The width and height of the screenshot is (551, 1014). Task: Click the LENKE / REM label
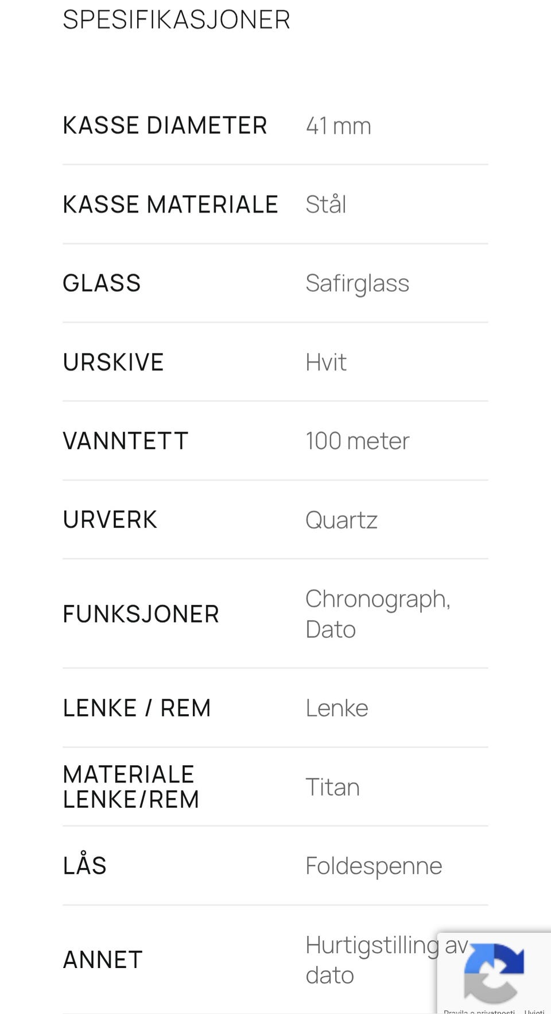(x=137, y=708)
